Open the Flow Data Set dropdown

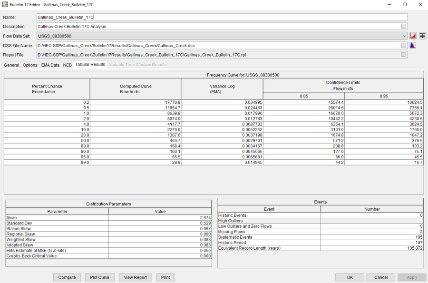tap(404, 36)
